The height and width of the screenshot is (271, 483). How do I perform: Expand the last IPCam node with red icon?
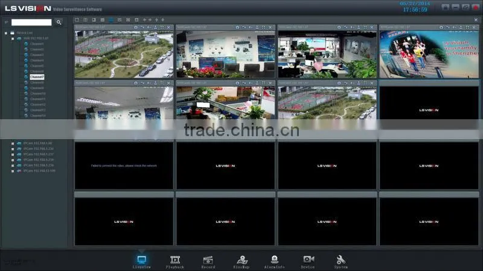(13, 171)
